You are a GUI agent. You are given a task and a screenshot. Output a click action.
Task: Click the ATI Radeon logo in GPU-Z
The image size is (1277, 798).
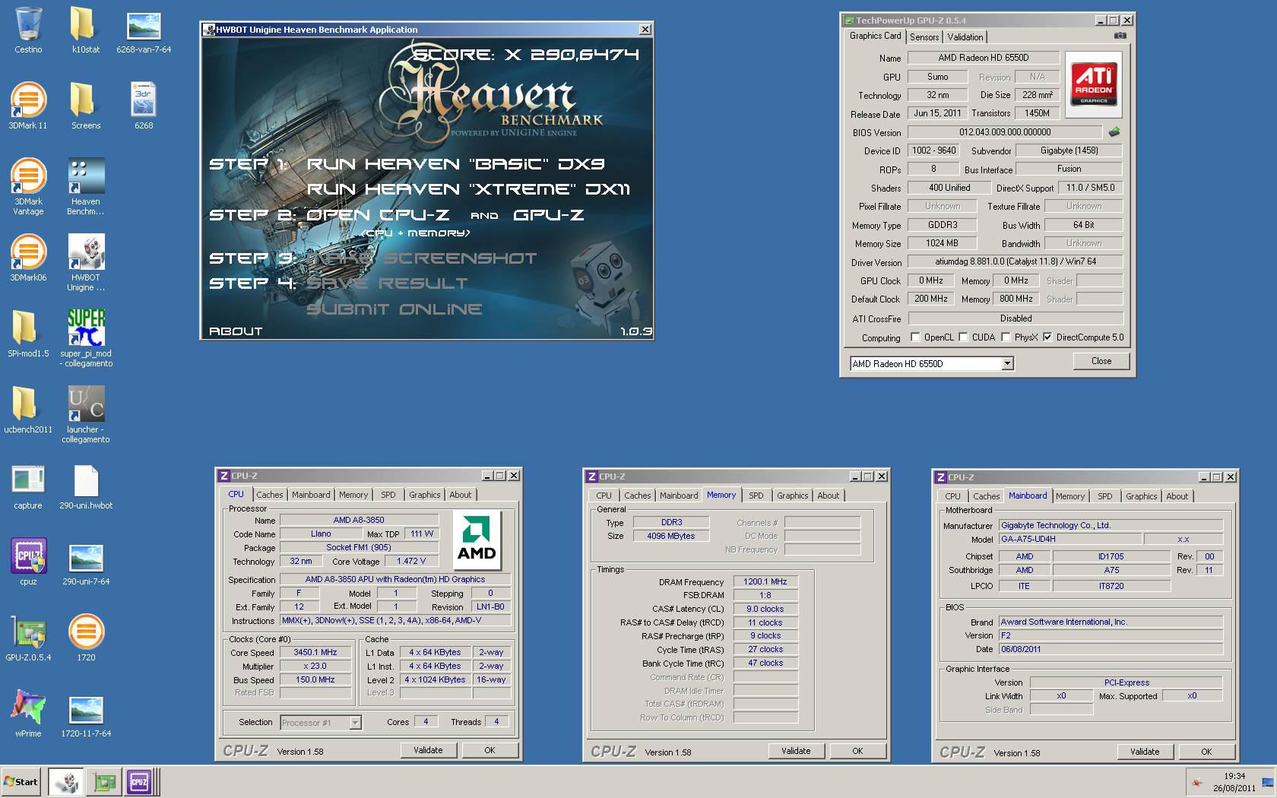[1093, 84]
